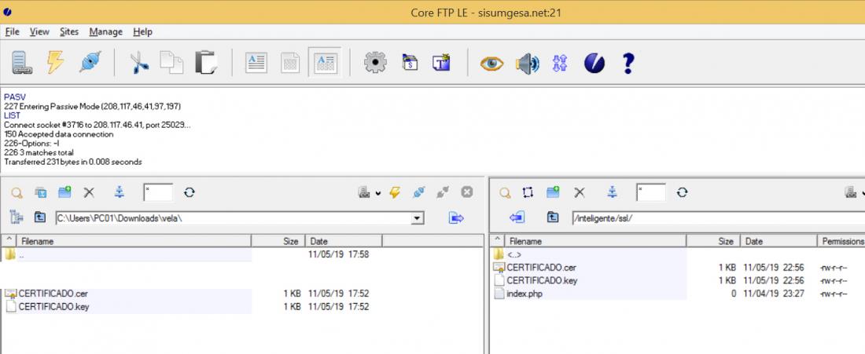The image size is (865, 354).
Task: Click the Reconnect plug icon in main toolbar
Action: coord(90,63)
